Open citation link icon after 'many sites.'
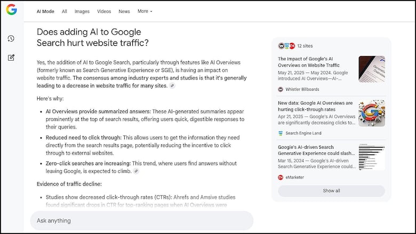The width and height of the screenshot is (416, 234). [x=172, y=86]
